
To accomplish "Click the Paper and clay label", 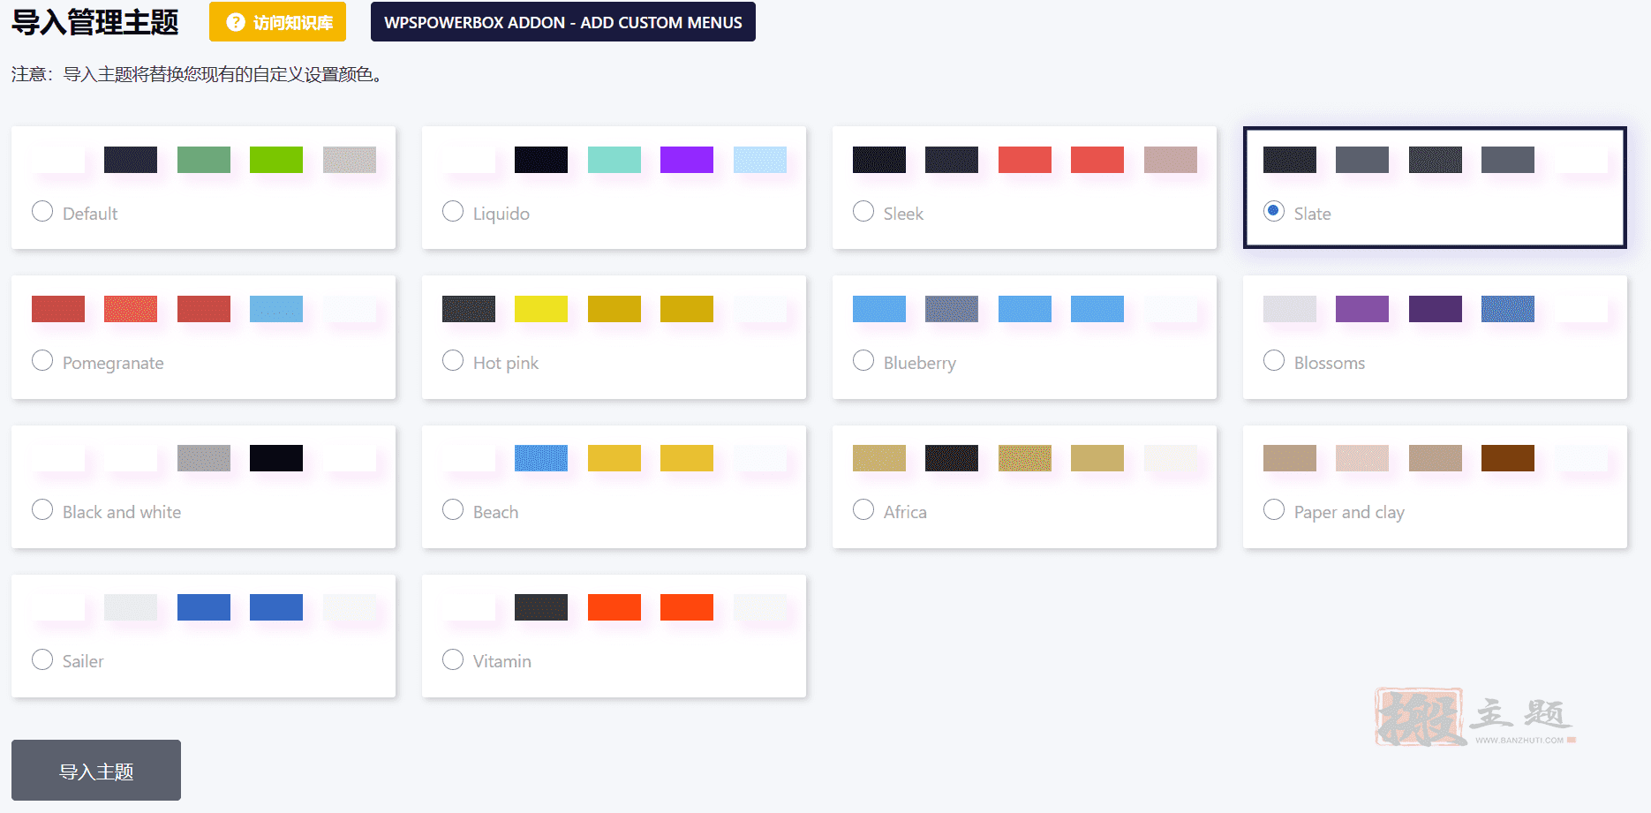I will click(x=1349, y=512).
